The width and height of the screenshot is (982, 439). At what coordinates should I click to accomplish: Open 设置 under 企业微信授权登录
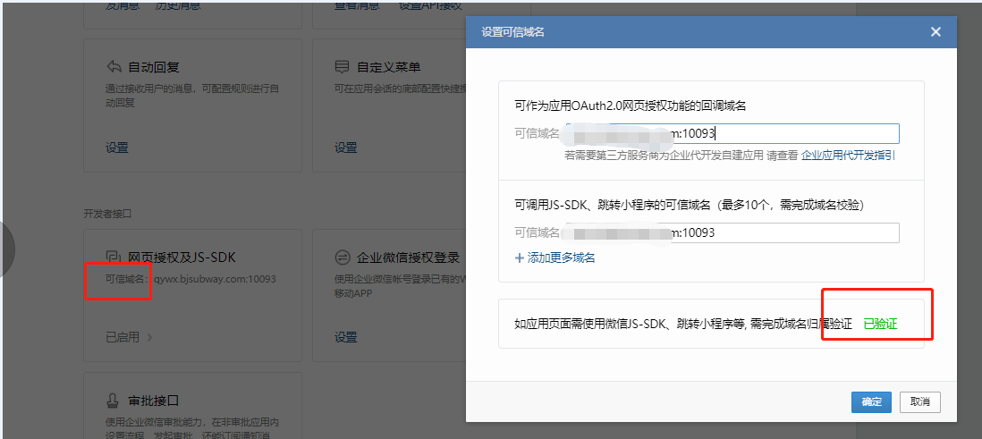346,337
